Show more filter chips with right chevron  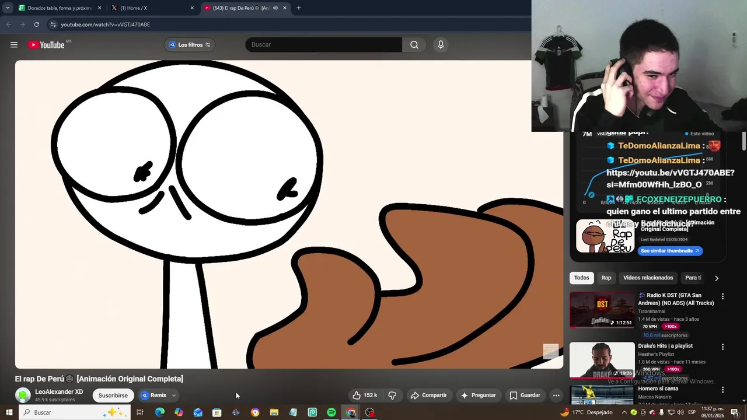(x=717, y=278)
